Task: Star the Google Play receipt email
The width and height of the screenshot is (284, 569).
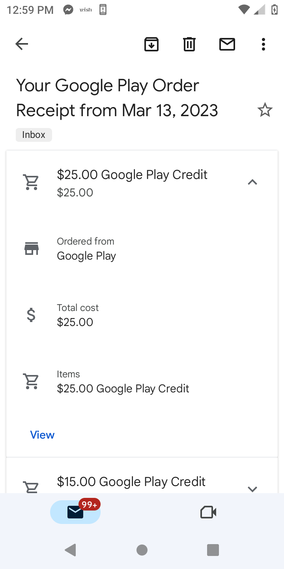Action: pyautogui.click(x=265, y=110)
